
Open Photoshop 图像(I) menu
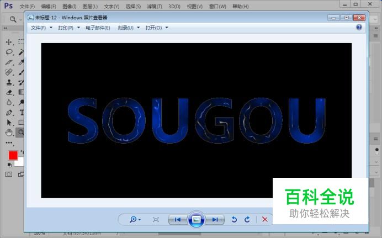[x=69, y=7]
